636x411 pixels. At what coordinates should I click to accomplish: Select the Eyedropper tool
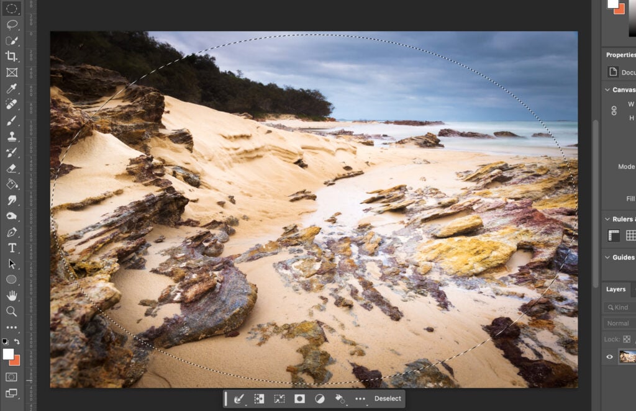(x=12, y=88)
